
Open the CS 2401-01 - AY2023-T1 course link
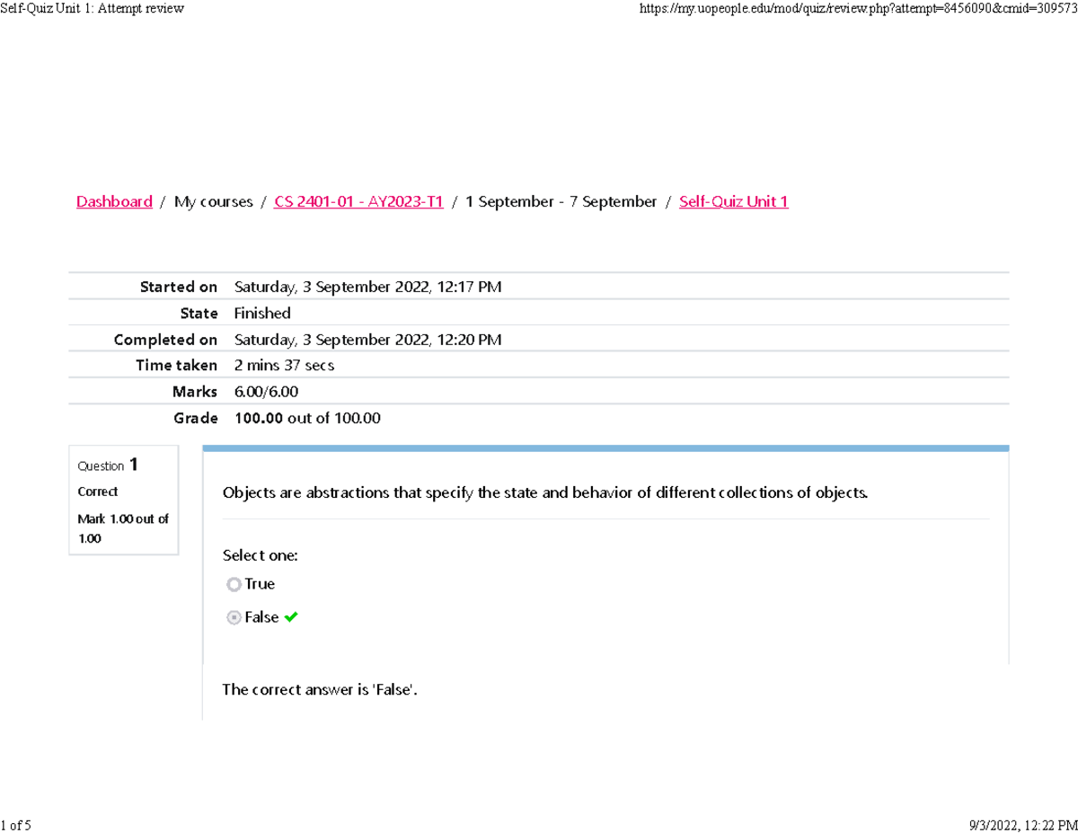(358, 201)
